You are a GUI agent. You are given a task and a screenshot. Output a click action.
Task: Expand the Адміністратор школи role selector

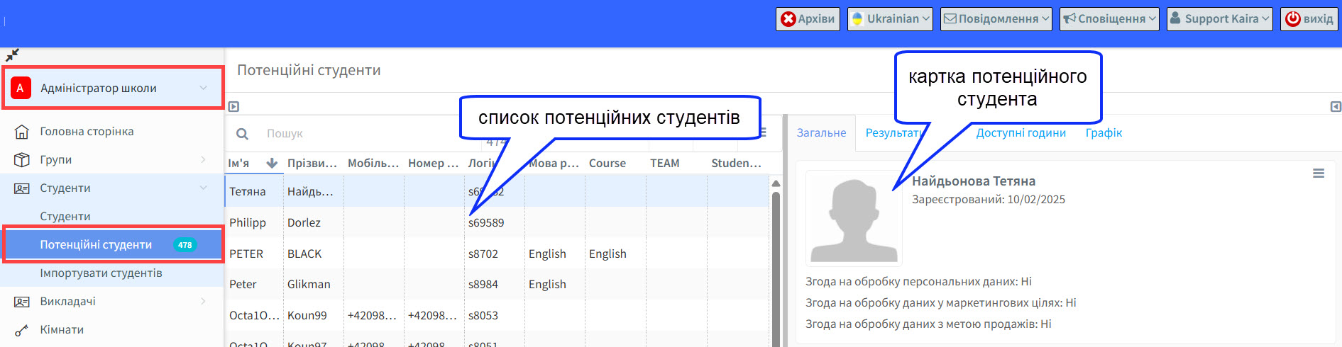114,88
